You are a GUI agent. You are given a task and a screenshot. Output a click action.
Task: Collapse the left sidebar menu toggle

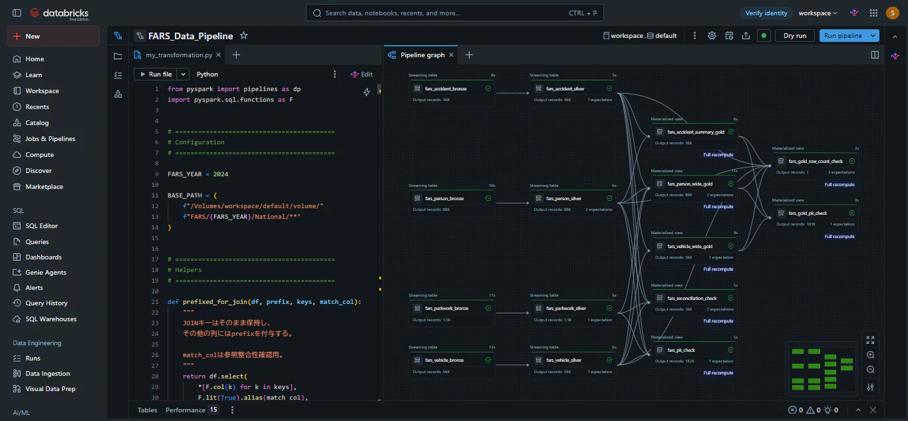pyautogui.click(x=17, y=13)
